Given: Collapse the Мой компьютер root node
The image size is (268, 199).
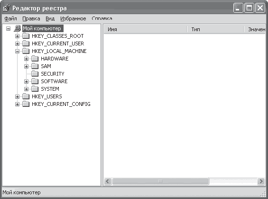Looking at the screenshot, I should 8,28.
